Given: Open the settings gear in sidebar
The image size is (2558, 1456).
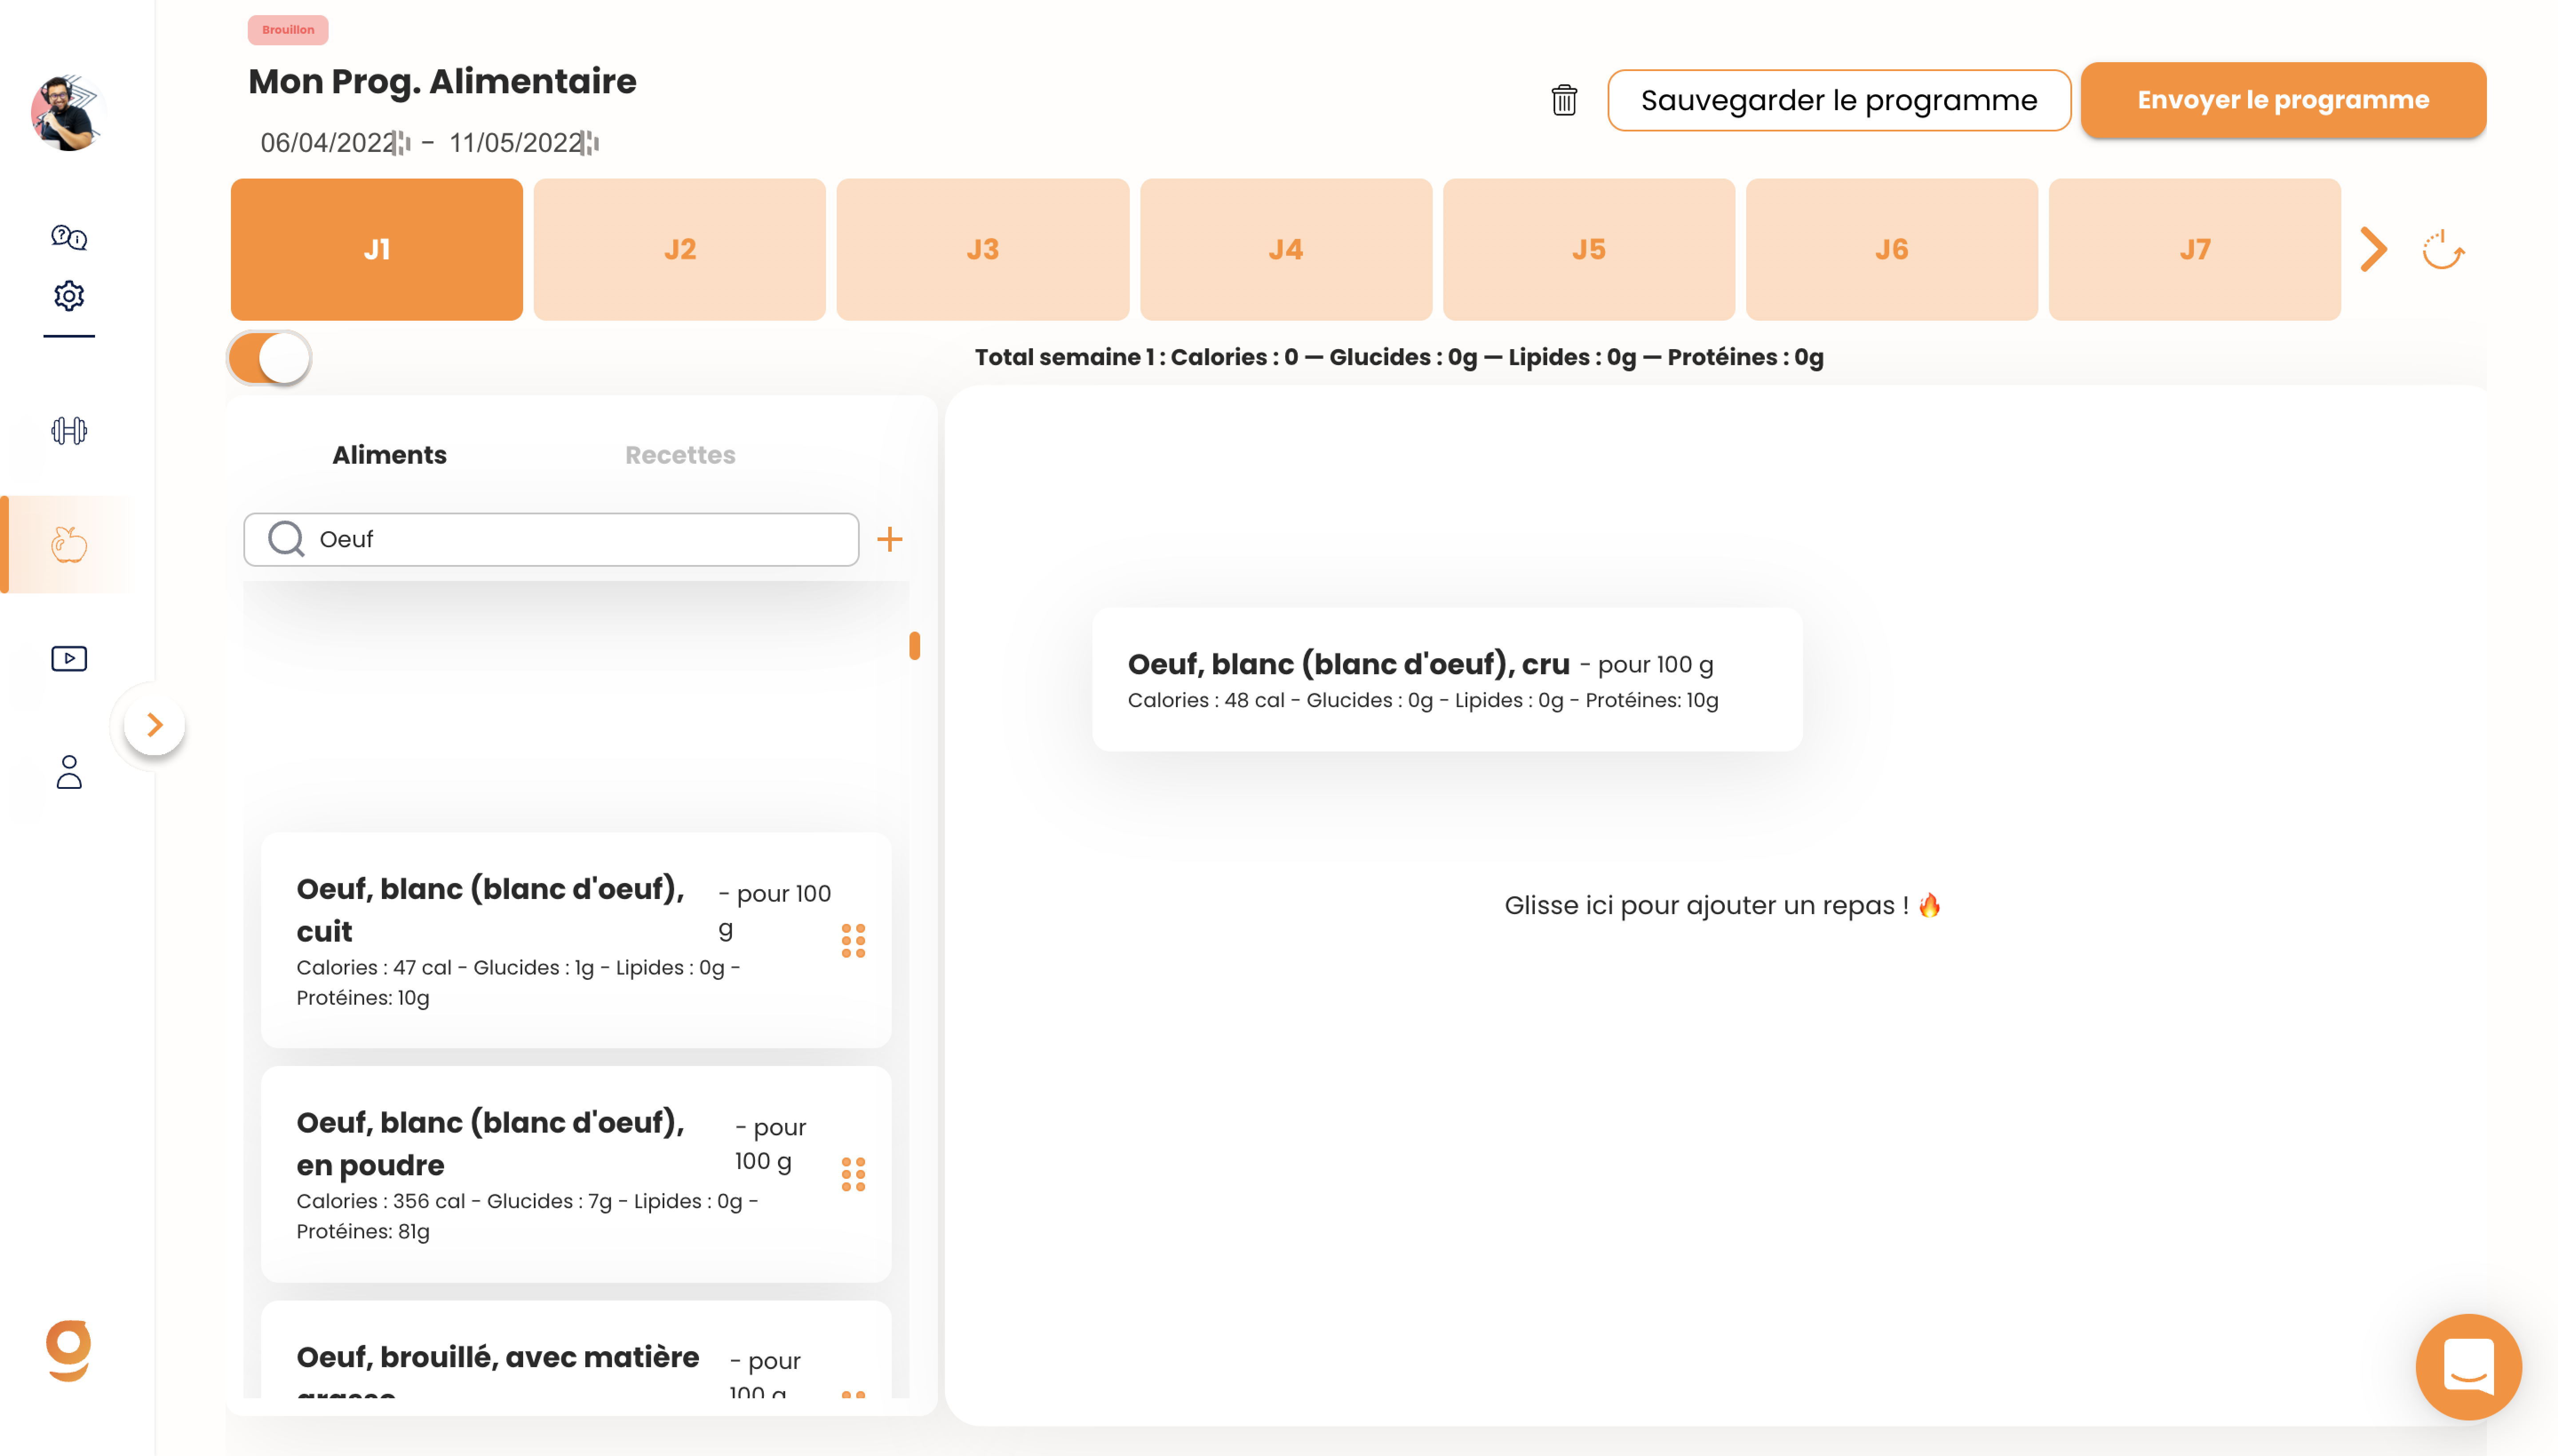Looking at the screenshot, I should coord(69,296).
